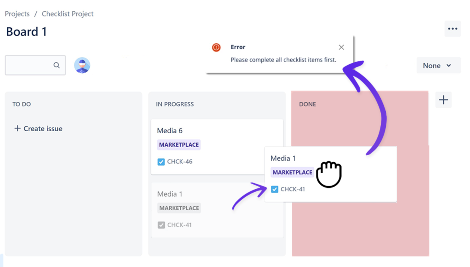470x267 pixels.
Task: Click the IN PROGRESS column header
Action: (x=175, y=104)
